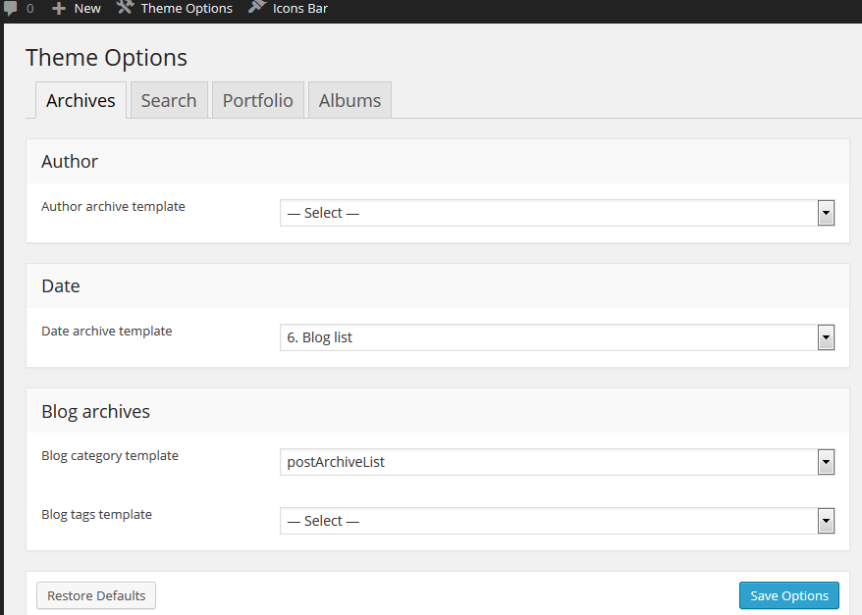The image size is (862, 615).
Task: Collapse the Author section header
Action: 437,162
